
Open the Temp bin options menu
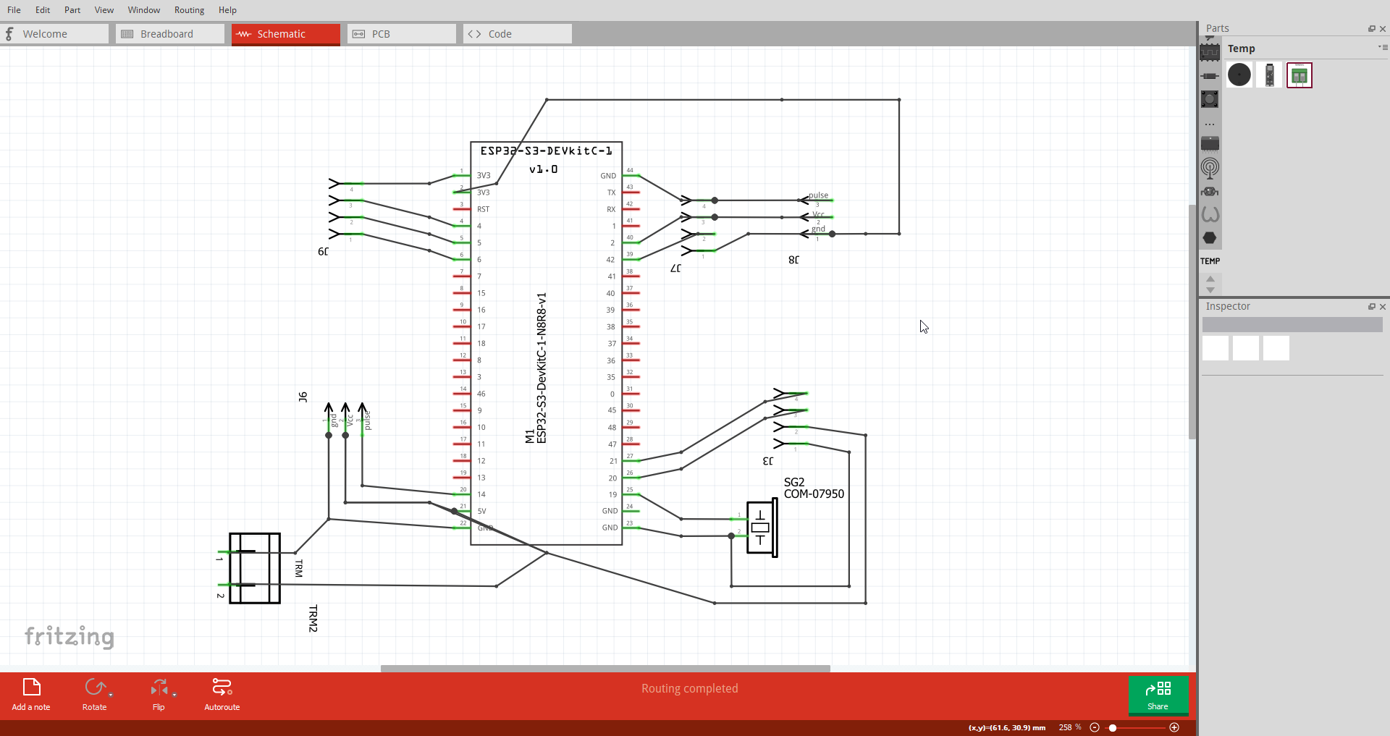click(x=1383, y=47)
